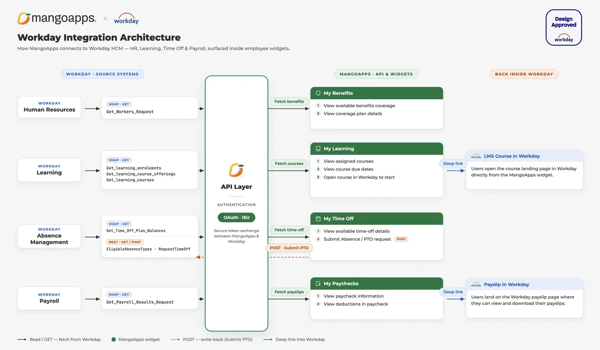Screen dimensions: 600x350
Task: Click the POST · Submit PTO label
Action: click(289, 248)
